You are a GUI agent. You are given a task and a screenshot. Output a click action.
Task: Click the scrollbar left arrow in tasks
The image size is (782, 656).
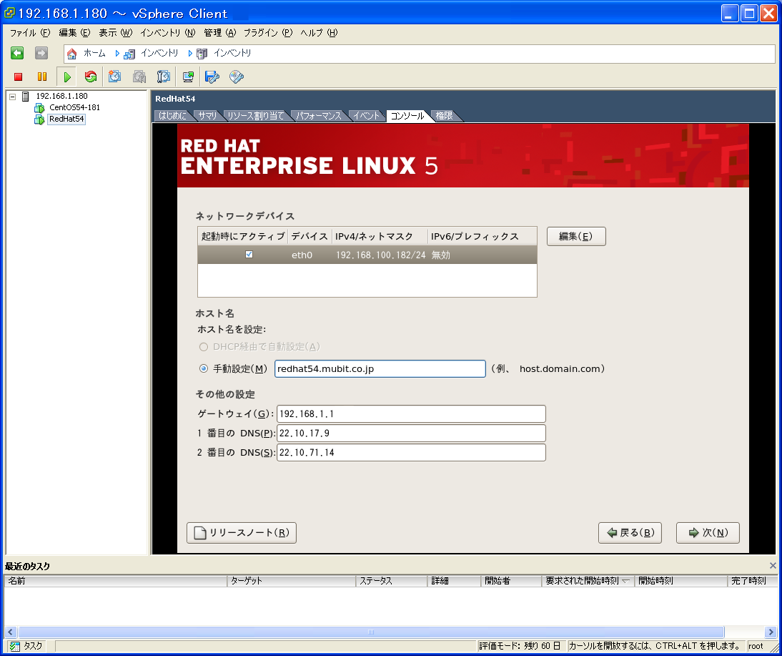coord(10,632)
